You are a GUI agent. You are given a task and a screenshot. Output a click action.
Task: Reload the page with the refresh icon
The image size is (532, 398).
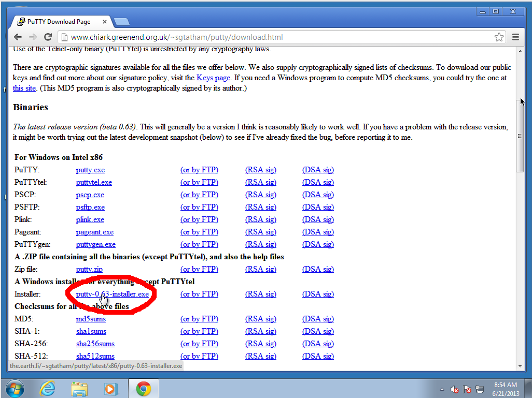tap(48, 37)
